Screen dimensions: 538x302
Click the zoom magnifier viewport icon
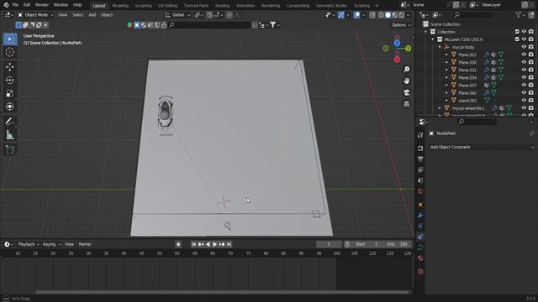(406, 70)
